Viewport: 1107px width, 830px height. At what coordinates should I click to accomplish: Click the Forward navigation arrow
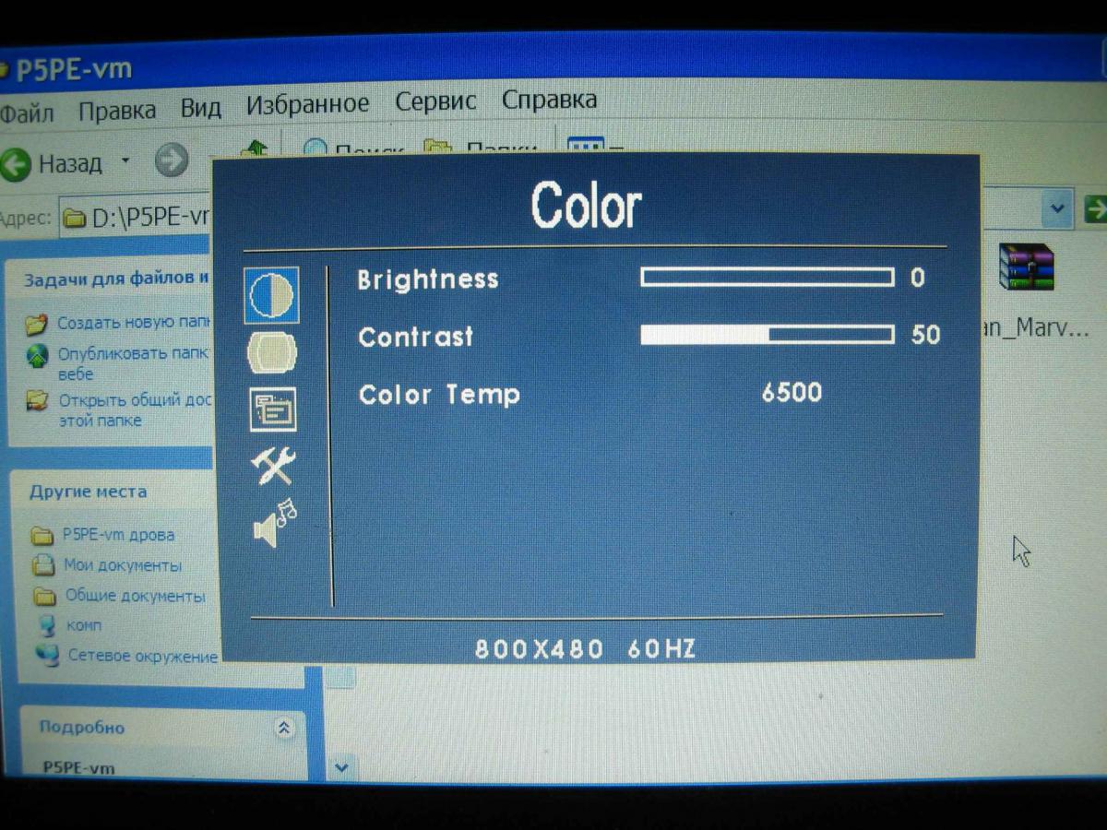171,162
